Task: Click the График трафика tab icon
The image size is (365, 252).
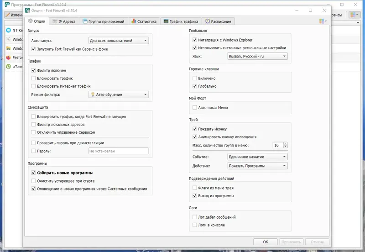Action: 166,21
